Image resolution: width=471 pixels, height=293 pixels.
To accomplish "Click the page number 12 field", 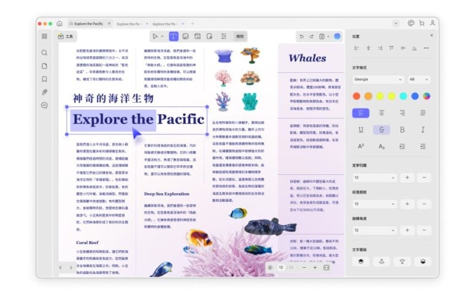I will (281, 267).
